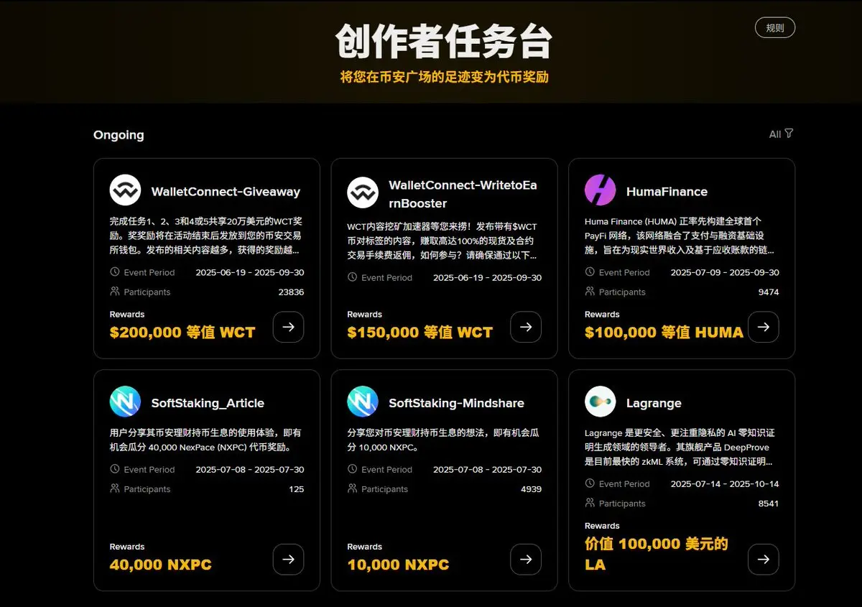Image resolution: width=862 pixels, height=607 pixels.
Task: Select the SoftStaking_Article title
Action: click(x=208, y=403)
